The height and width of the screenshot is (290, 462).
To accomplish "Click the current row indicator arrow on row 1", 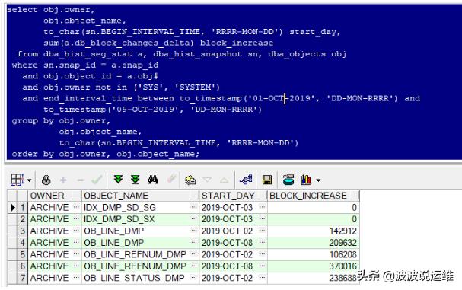I will (x=13, y=208).
